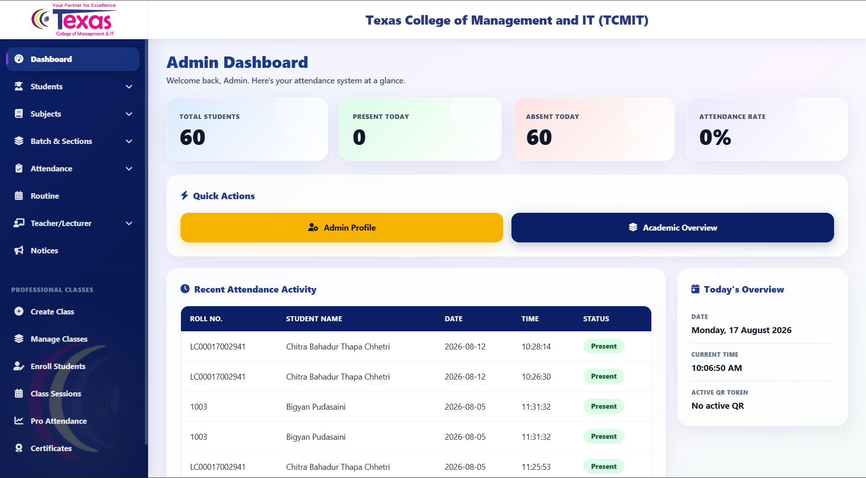Screen dimensions: 866x478
Task: Click the Texas college logo
Action: click(74, 20)
